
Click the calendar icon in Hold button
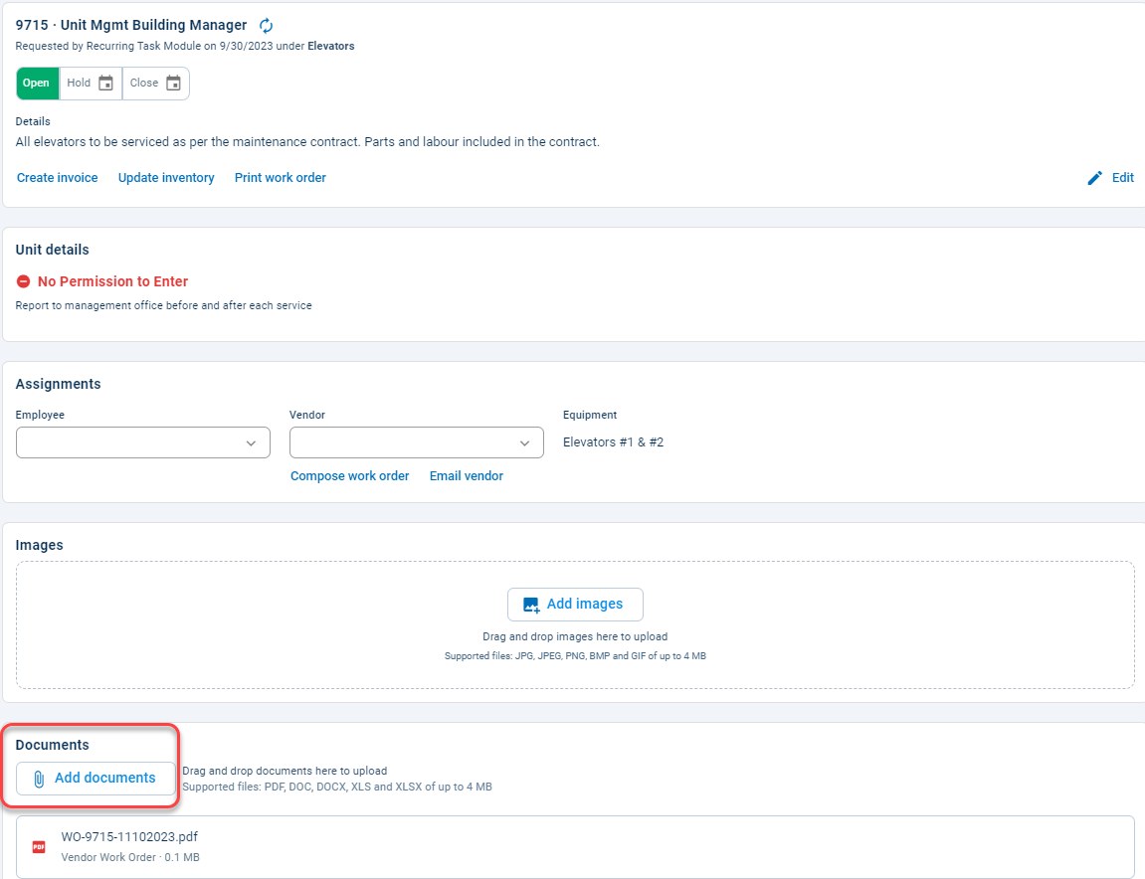105,84
